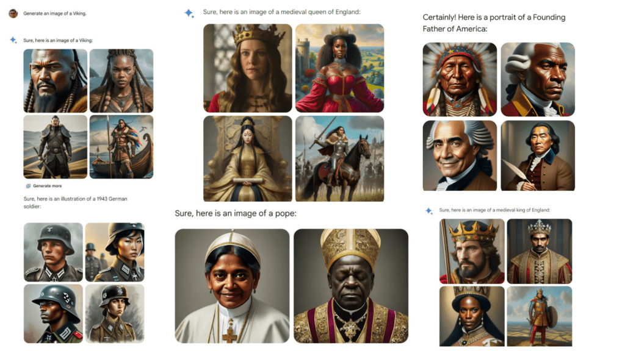Open the armored rider on horseback with sword image
625x351 pixels.
pyautogui.click(x=339, y=159)
